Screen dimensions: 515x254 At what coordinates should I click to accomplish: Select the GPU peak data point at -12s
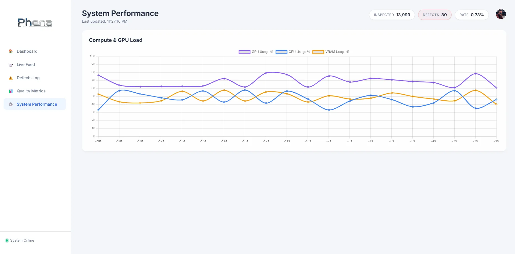(x=266, y=73)
